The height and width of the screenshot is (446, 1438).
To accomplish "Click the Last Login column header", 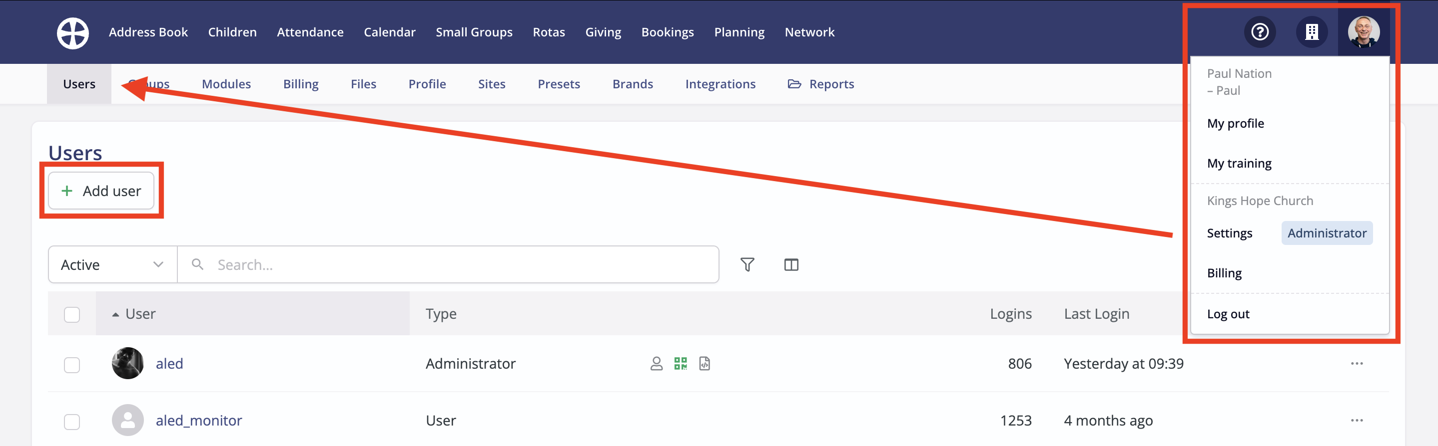I will pos(1096,314).
